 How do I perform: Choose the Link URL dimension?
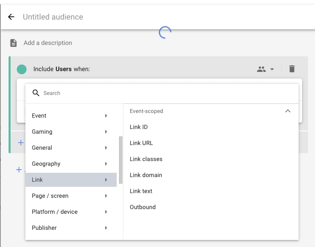click(x=141, y=143)
